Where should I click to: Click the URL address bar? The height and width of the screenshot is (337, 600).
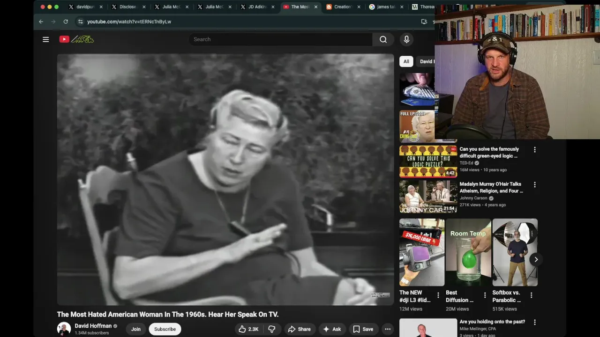point(252,22)
